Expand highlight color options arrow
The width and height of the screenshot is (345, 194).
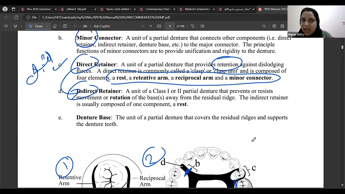coord(21,26)
